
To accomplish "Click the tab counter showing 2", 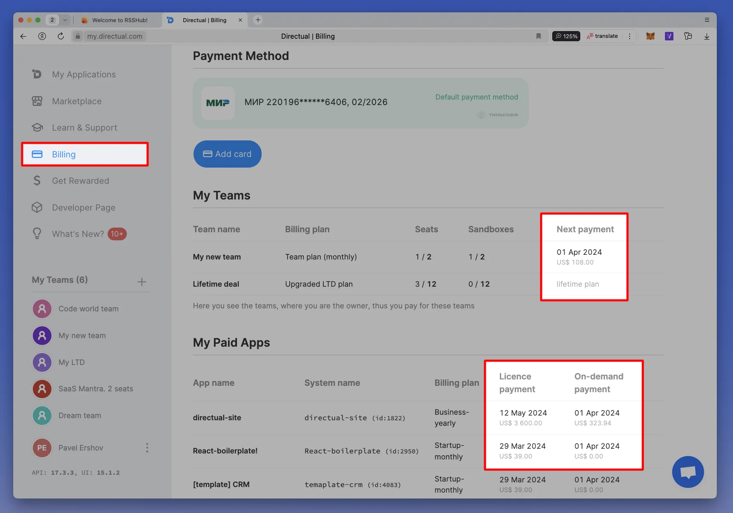I will (52, 20).
